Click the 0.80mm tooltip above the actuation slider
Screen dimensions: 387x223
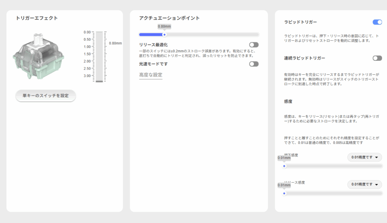pos(164,26)
